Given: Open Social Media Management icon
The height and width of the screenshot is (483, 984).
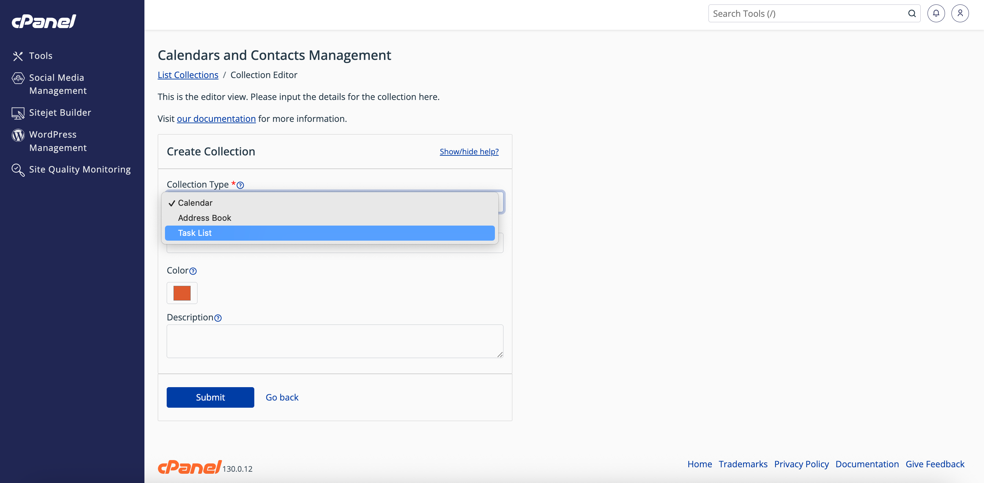Looking at the screenshot, I should click(x=17, y=78).
